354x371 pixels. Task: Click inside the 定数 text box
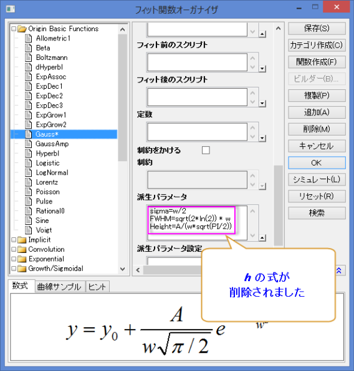coord(198,132)
